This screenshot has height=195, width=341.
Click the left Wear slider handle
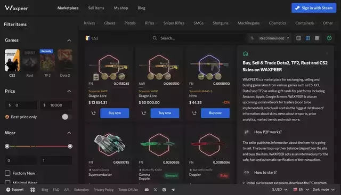(x=7, y=147)
